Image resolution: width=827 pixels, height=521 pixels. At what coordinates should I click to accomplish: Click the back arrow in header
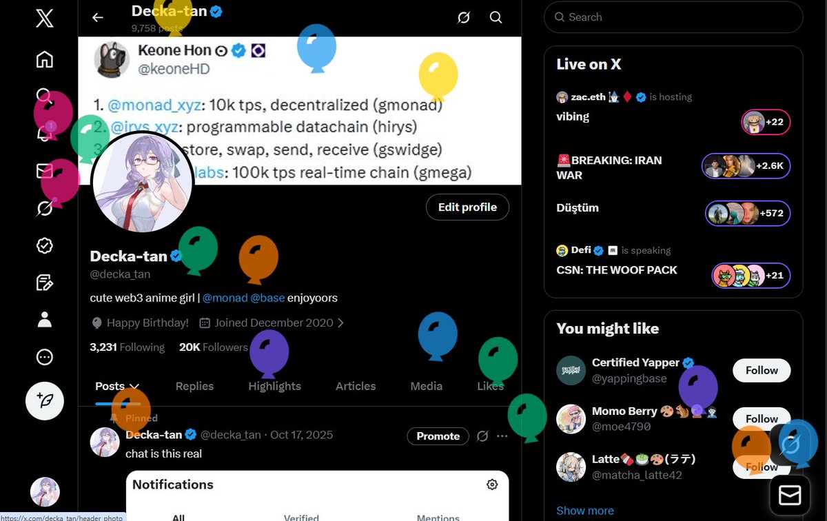[98, 18]
